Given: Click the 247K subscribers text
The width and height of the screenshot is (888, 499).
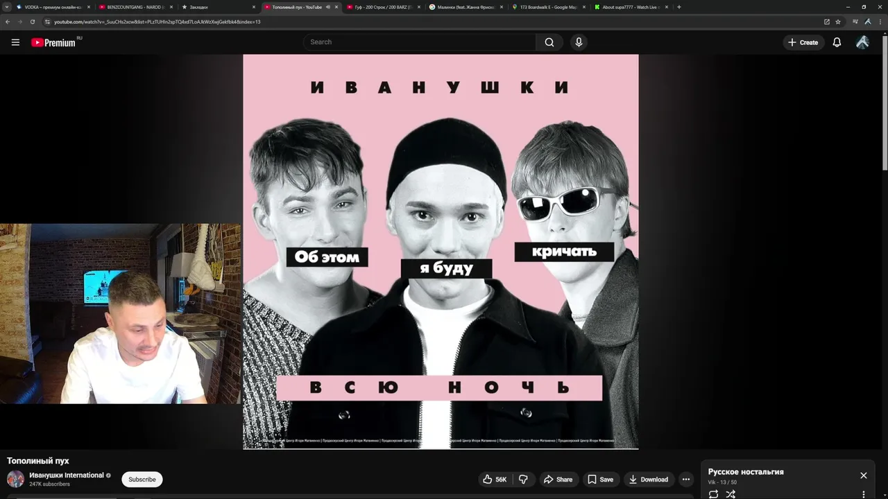Looking at the screenshot, I should [49, 484].
